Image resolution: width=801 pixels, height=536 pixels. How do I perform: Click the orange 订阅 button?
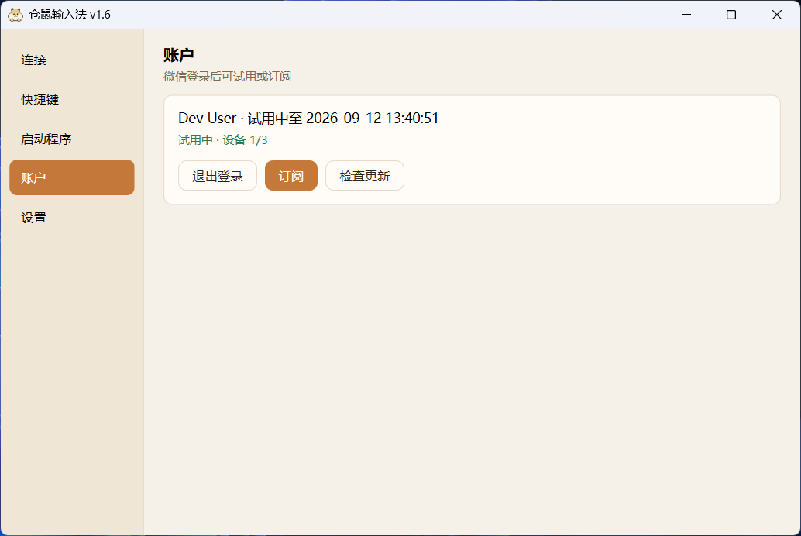point(291,176)
